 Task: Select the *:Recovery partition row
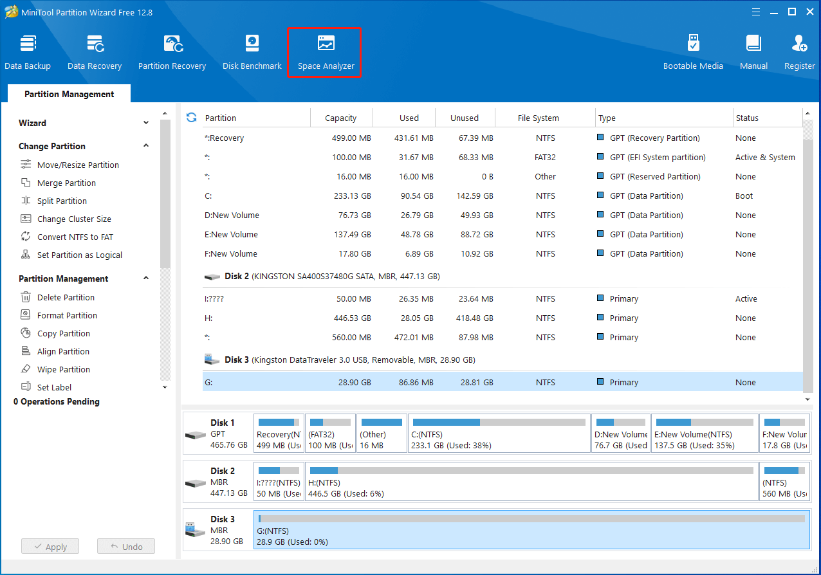[503, 138]
